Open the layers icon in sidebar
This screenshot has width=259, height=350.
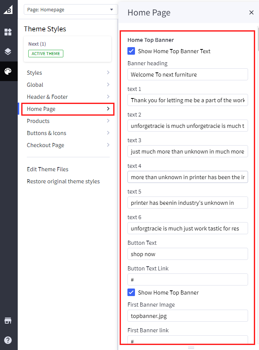click(8, 52)
